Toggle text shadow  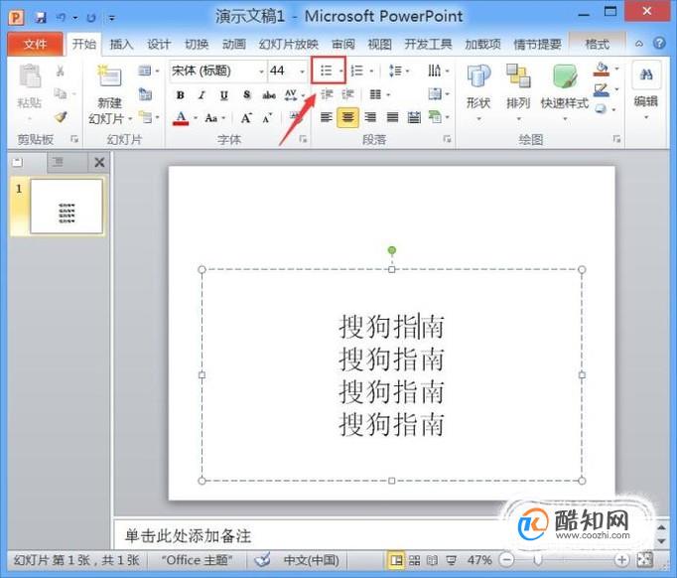(x=246, y=95)
